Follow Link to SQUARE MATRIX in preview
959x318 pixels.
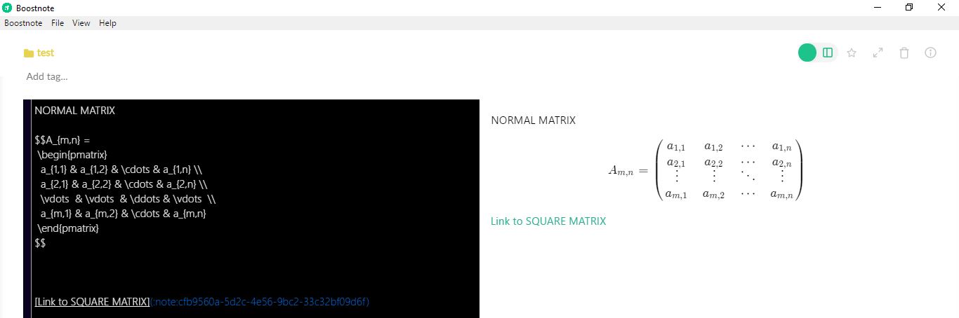[x=548, y=221]
